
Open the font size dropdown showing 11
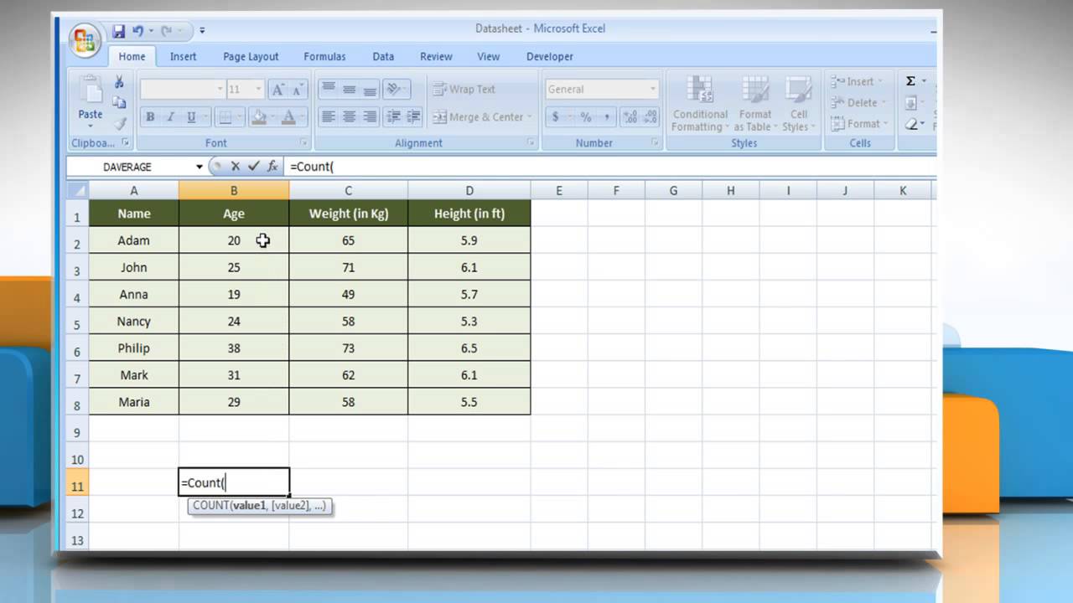[x=258, y=89]
